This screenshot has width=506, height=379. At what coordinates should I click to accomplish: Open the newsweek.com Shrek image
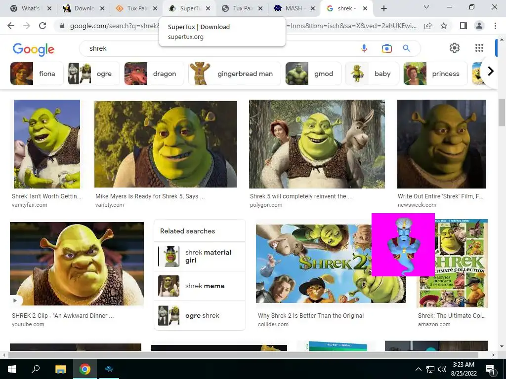[x=441, y=144]
